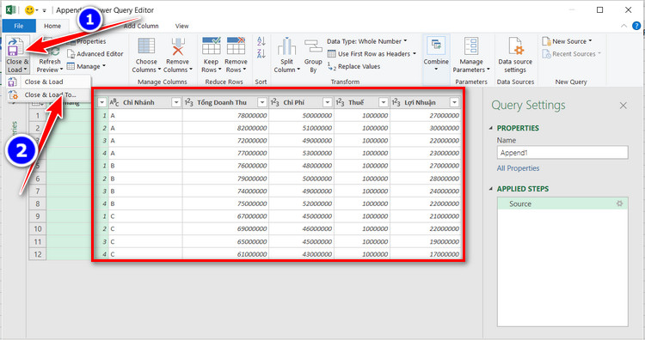Select the Source applied step

(562, 203)
